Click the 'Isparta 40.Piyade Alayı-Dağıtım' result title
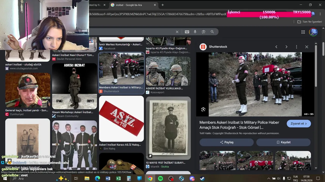325x182 pixels. point(167,48)
